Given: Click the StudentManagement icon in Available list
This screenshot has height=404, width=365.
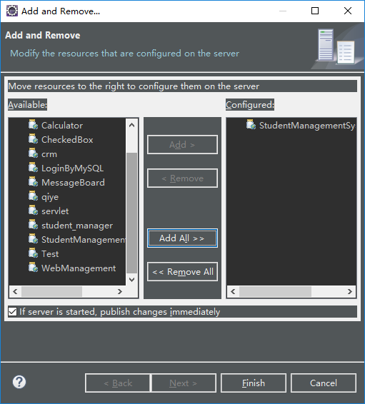Looking at the screenshot, I should tap(34, 239).
